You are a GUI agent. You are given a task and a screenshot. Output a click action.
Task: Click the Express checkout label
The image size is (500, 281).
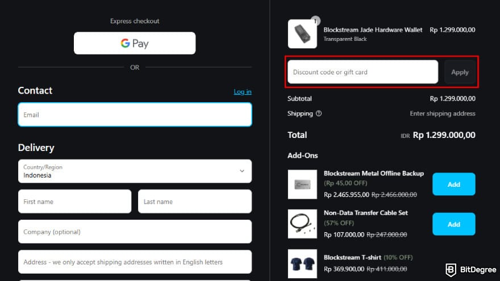coord(135,21)
